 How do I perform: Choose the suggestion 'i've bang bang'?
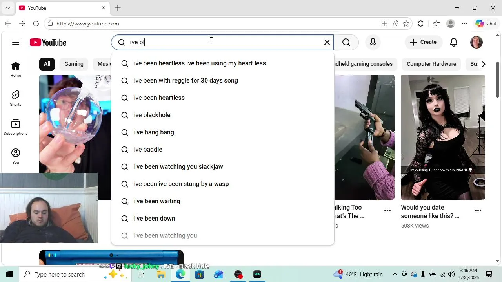223,132
